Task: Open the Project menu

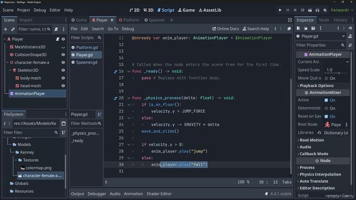Action: 23,10
